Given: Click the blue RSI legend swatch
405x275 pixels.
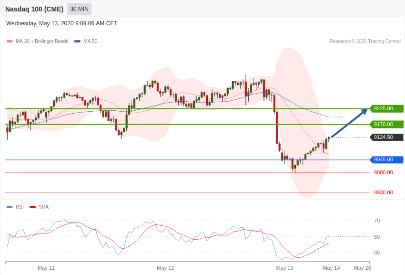Looking at the screenshot, I should (10, 207).
